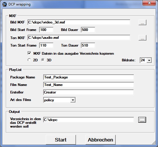Viewport: 158px width, 147px height.
Task: Click the Ton Dauer input field
Action: (x=88, y=45)
